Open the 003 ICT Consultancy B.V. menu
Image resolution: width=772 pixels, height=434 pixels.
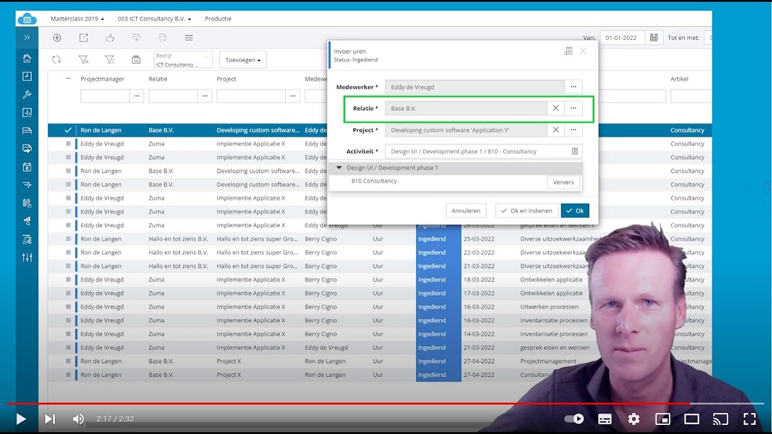[x=154, y=19]
